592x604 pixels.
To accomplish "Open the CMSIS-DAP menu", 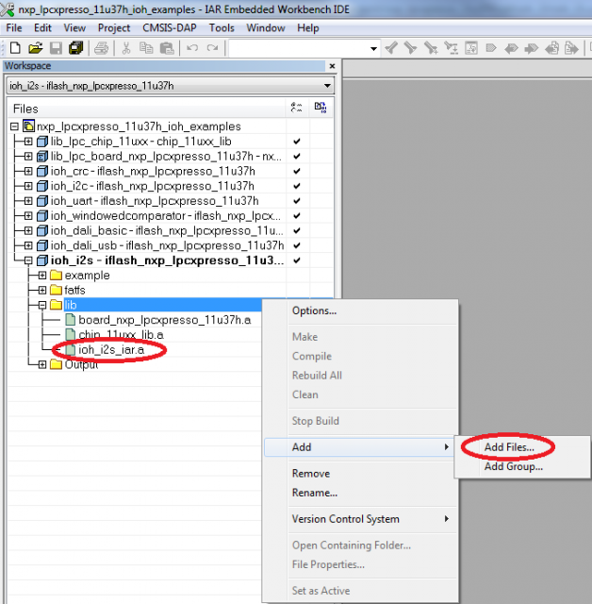I will [170, 28].
